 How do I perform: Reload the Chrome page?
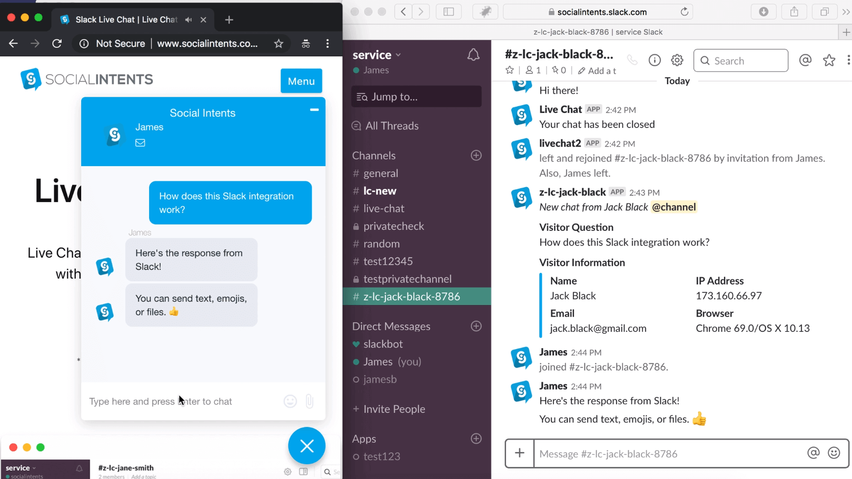[57, 44]
